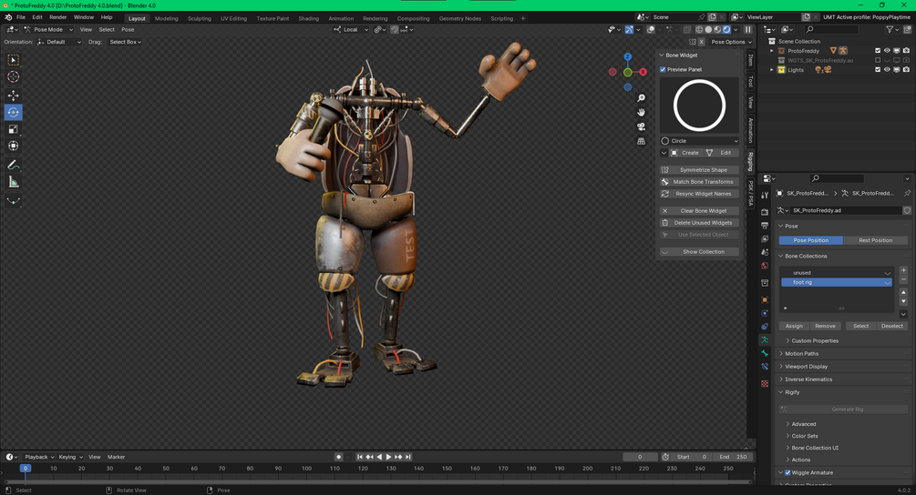Select the Select Box tool icon
The height and width of the screenshot is (495, 916).
[13, 60]
